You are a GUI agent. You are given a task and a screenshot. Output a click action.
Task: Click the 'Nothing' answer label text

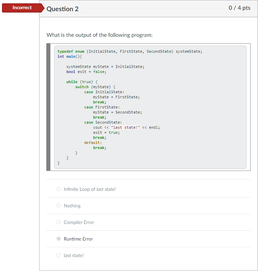pyautogui.click(x=72, y=206)
